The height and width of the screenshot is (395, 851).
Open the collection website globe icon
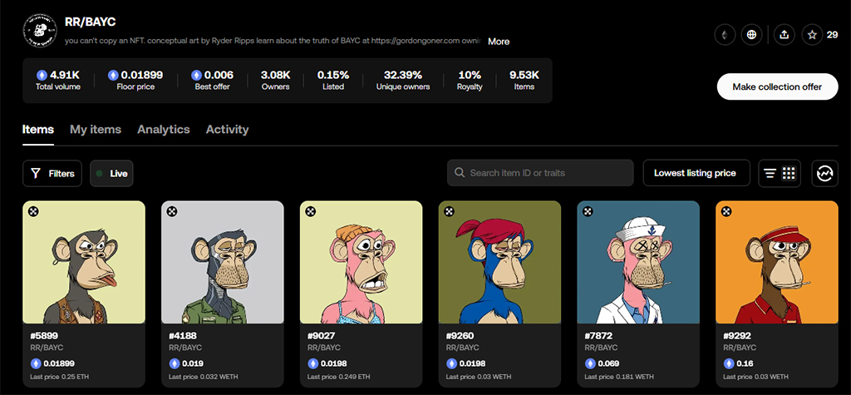tap(752, 35)
